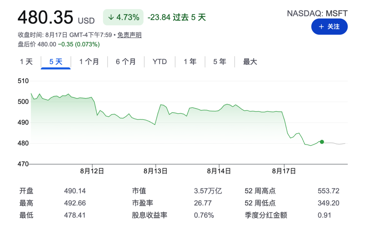
Task: Click the 8月17日 date marker on axis
Action: (x=284, y=171)
